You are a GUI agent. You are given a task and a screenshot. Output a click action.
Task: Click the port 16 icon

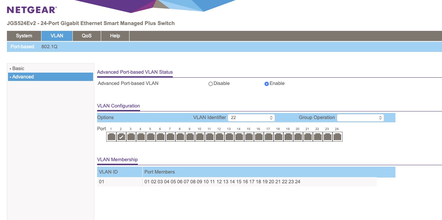pos(259,137)
